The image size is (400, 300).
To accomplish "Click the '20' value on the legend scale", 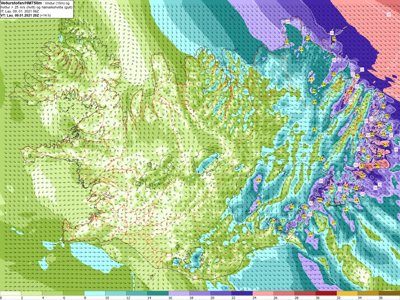I will coord(212,298).
